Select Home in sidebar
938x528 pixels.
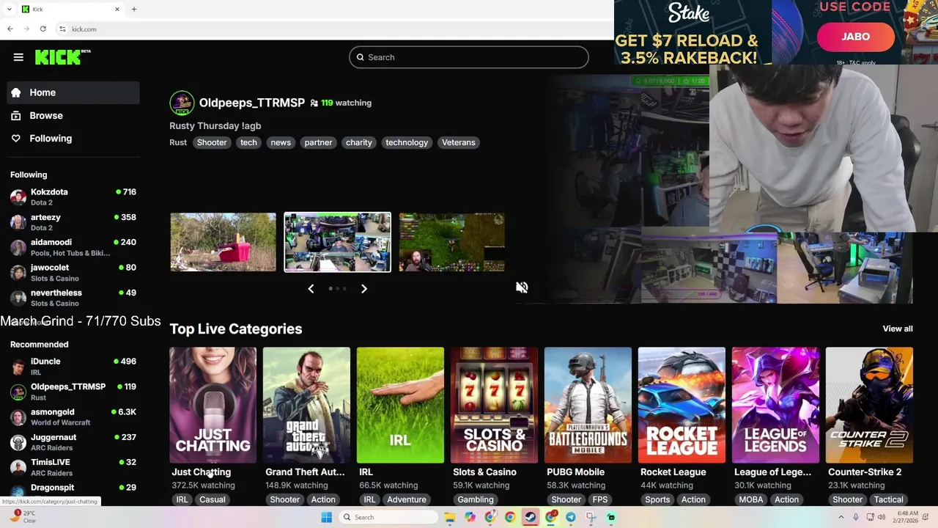tap(73, 92)
